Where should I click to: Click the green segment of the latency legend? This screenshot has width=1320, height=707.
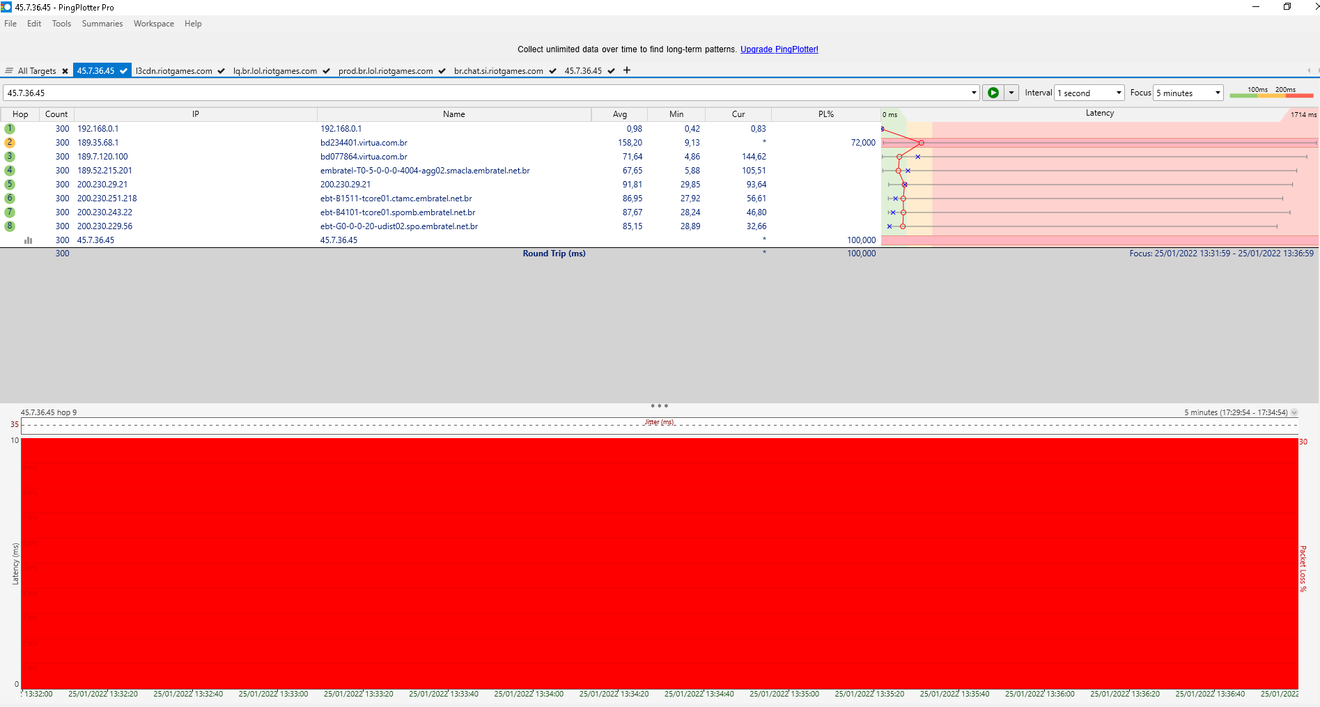[1243, 95]
